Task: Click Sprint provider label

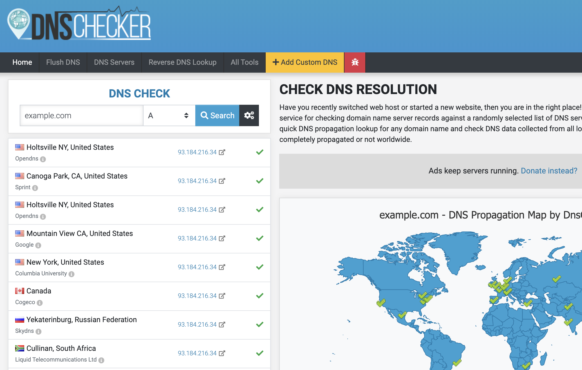Action: click(x=23, y=187)
